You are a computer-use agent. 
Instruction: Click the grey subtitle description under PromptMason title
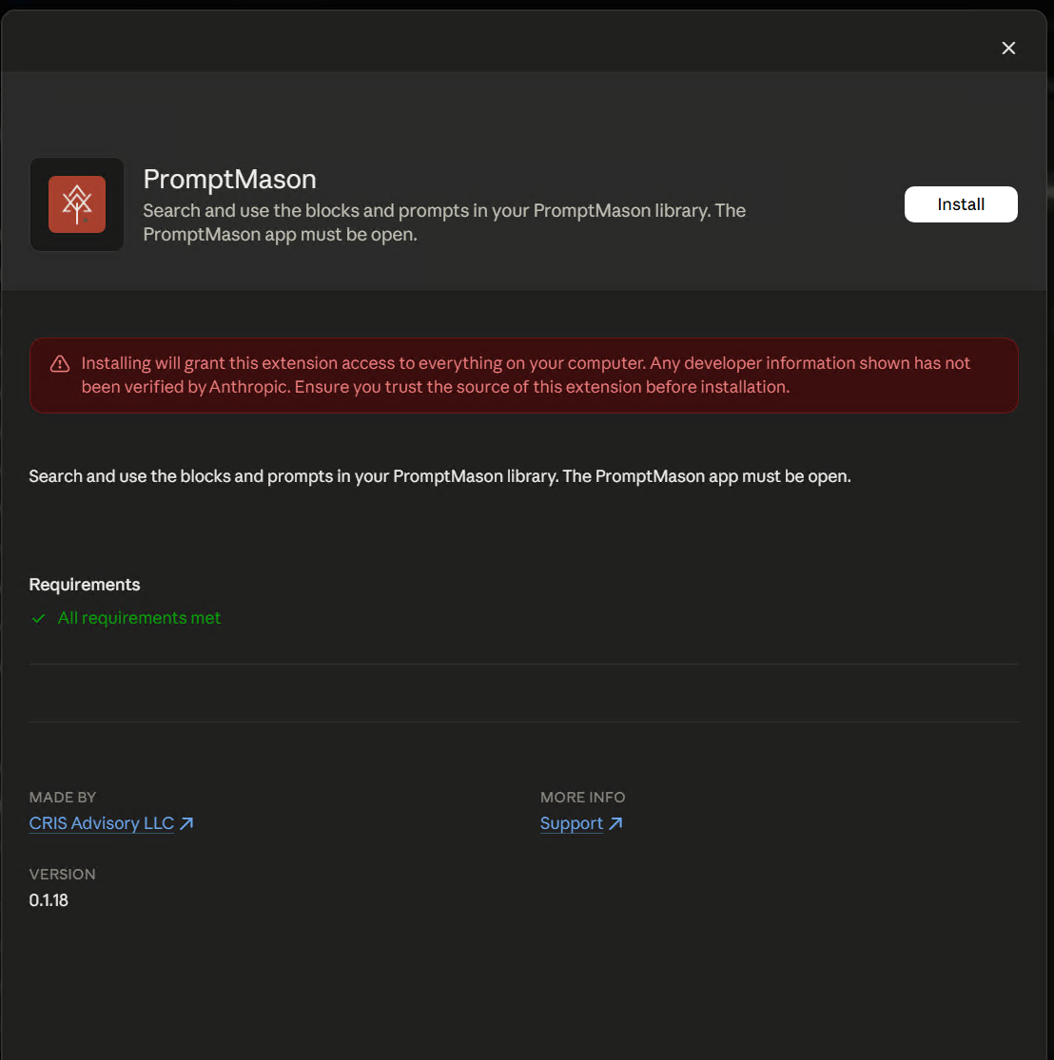click(444, 222)
